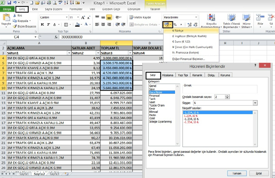
Task: Toggle bold K formatting
Action: click(x=42, y=24)
